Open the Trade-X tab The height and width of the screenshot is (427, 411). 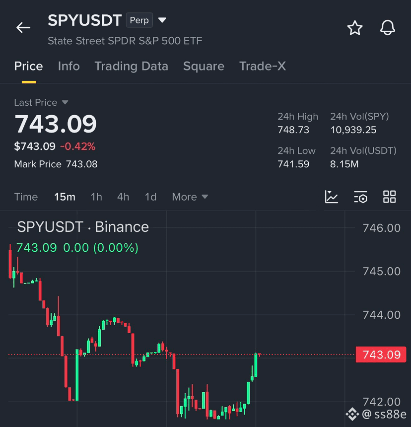263,66
